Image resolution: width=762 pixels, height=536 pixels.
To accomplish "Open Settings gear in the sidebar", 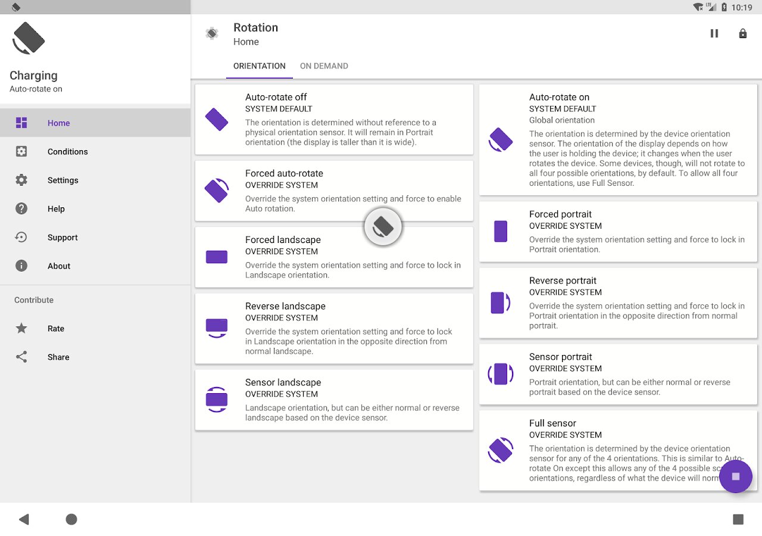I will [x=21, y=180].
